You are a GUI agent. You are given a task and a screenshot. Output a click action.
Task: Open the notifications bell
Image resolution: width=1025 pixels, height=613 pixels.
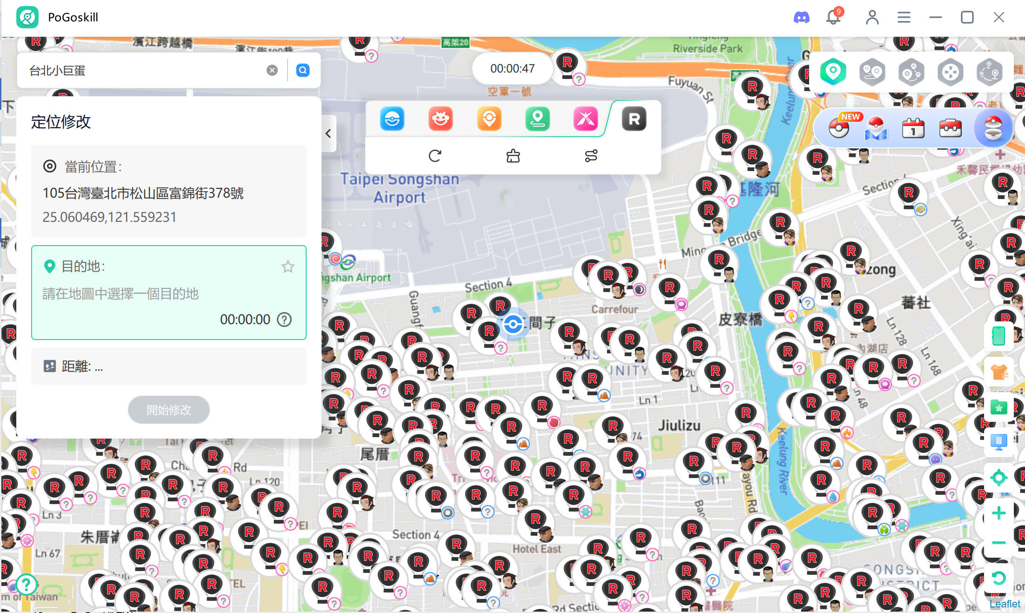click(833, 17)
